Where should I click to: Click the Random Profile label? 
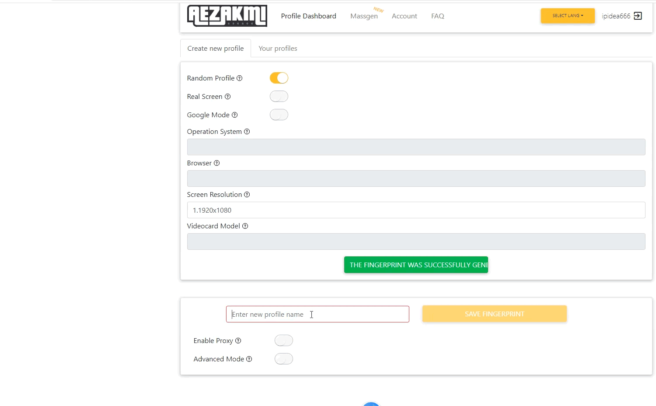211,78
